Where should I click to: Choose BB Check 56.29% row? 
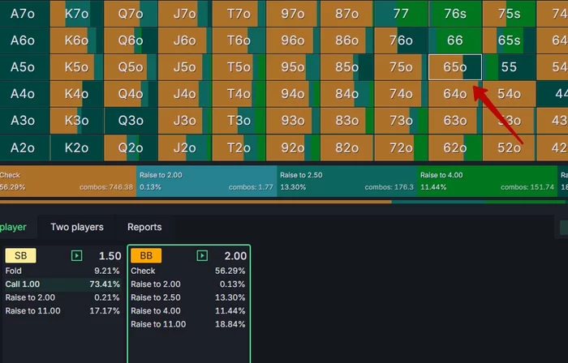[188, 271]
